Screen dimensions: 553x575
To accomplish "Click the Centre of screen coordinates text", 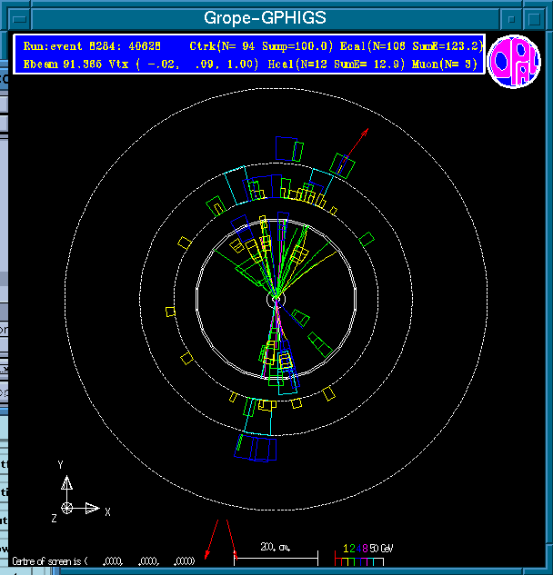I will 102,560.
